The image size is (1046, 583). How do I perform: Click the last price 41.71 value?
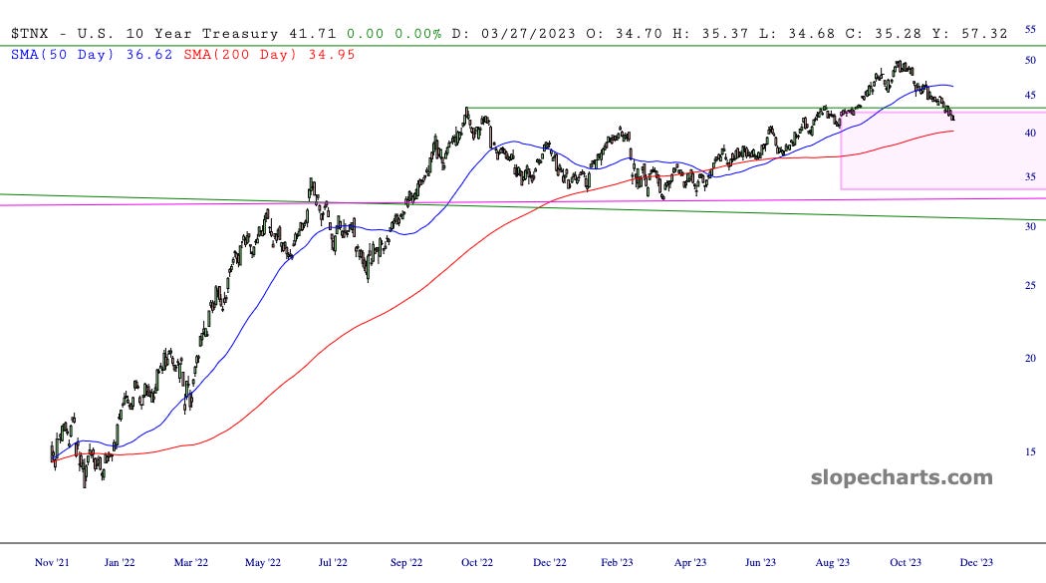(x=313, y=33)
